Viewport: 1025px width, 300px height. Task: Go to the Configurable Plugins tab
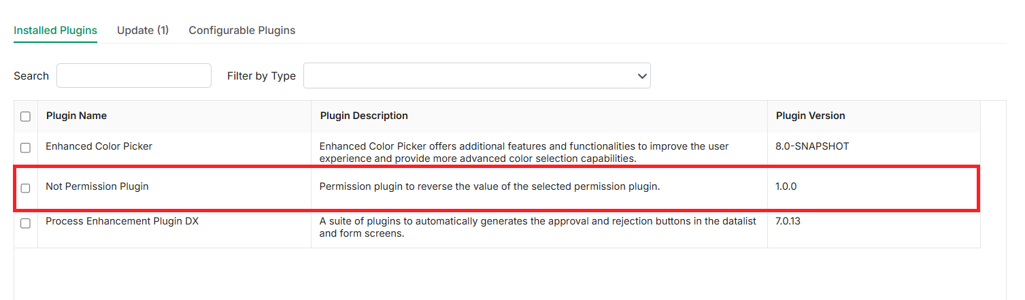coord(242,31)
